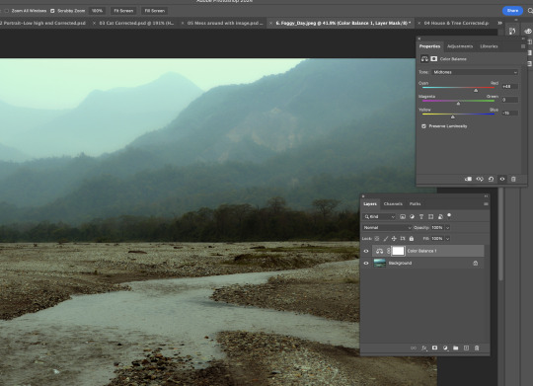The image size is (533, 386).
Task: Show hidden document tabs overflow arrow
Action: (499, 23)
